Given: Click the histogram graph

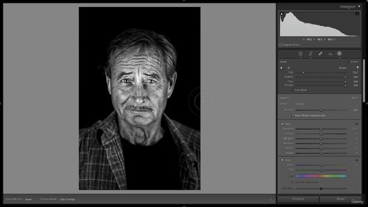Looking at the screenshot, I should coord(319,24).
